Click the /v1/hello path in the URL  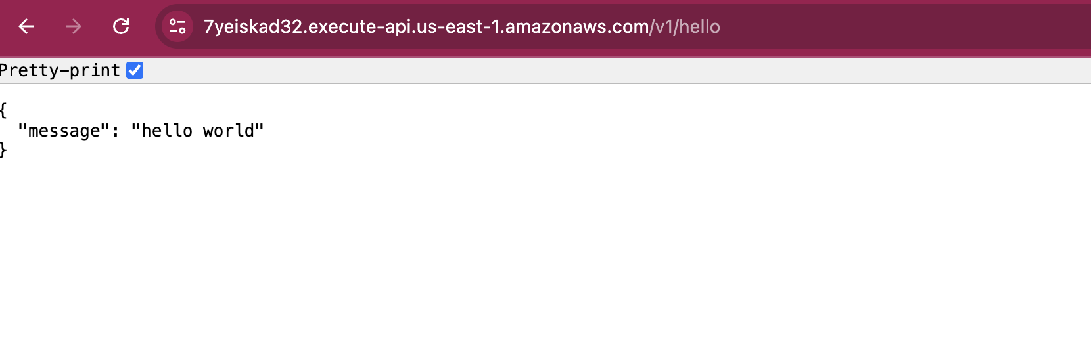tap(685, 26)
